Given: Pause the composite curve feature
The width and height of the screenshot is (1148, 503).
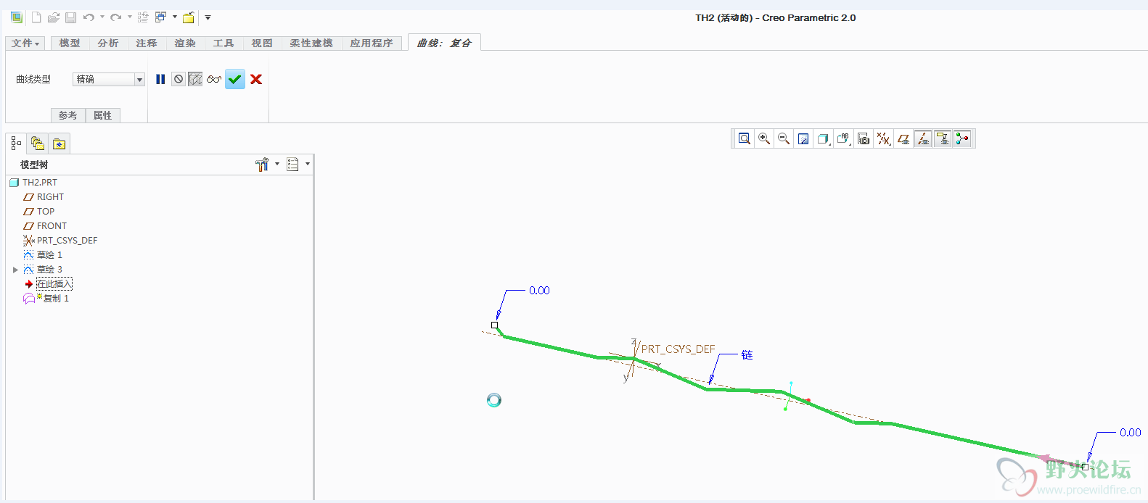Looking at the screenshot, I should tap(160, 79).
